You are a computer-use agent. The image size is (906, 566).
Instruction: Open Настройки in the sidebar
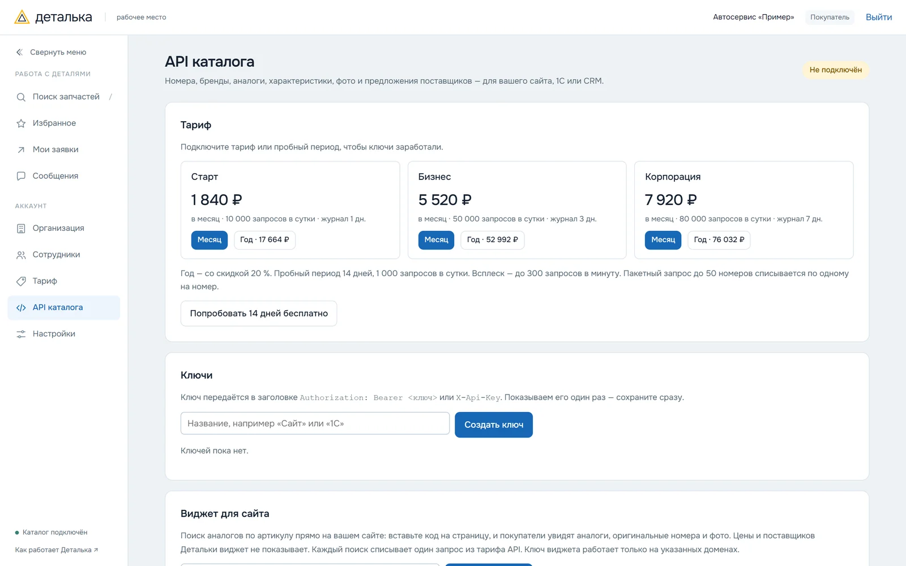click(x=64, y=334)
